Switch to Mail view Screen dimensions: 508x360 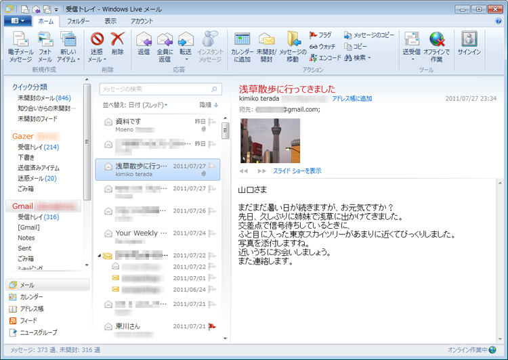pyautogui.click(x=47, y=285)
